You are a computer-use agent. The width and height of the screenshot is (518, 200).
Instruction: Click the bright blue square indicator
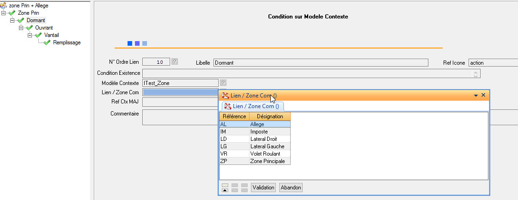click(x=130, y=43)
